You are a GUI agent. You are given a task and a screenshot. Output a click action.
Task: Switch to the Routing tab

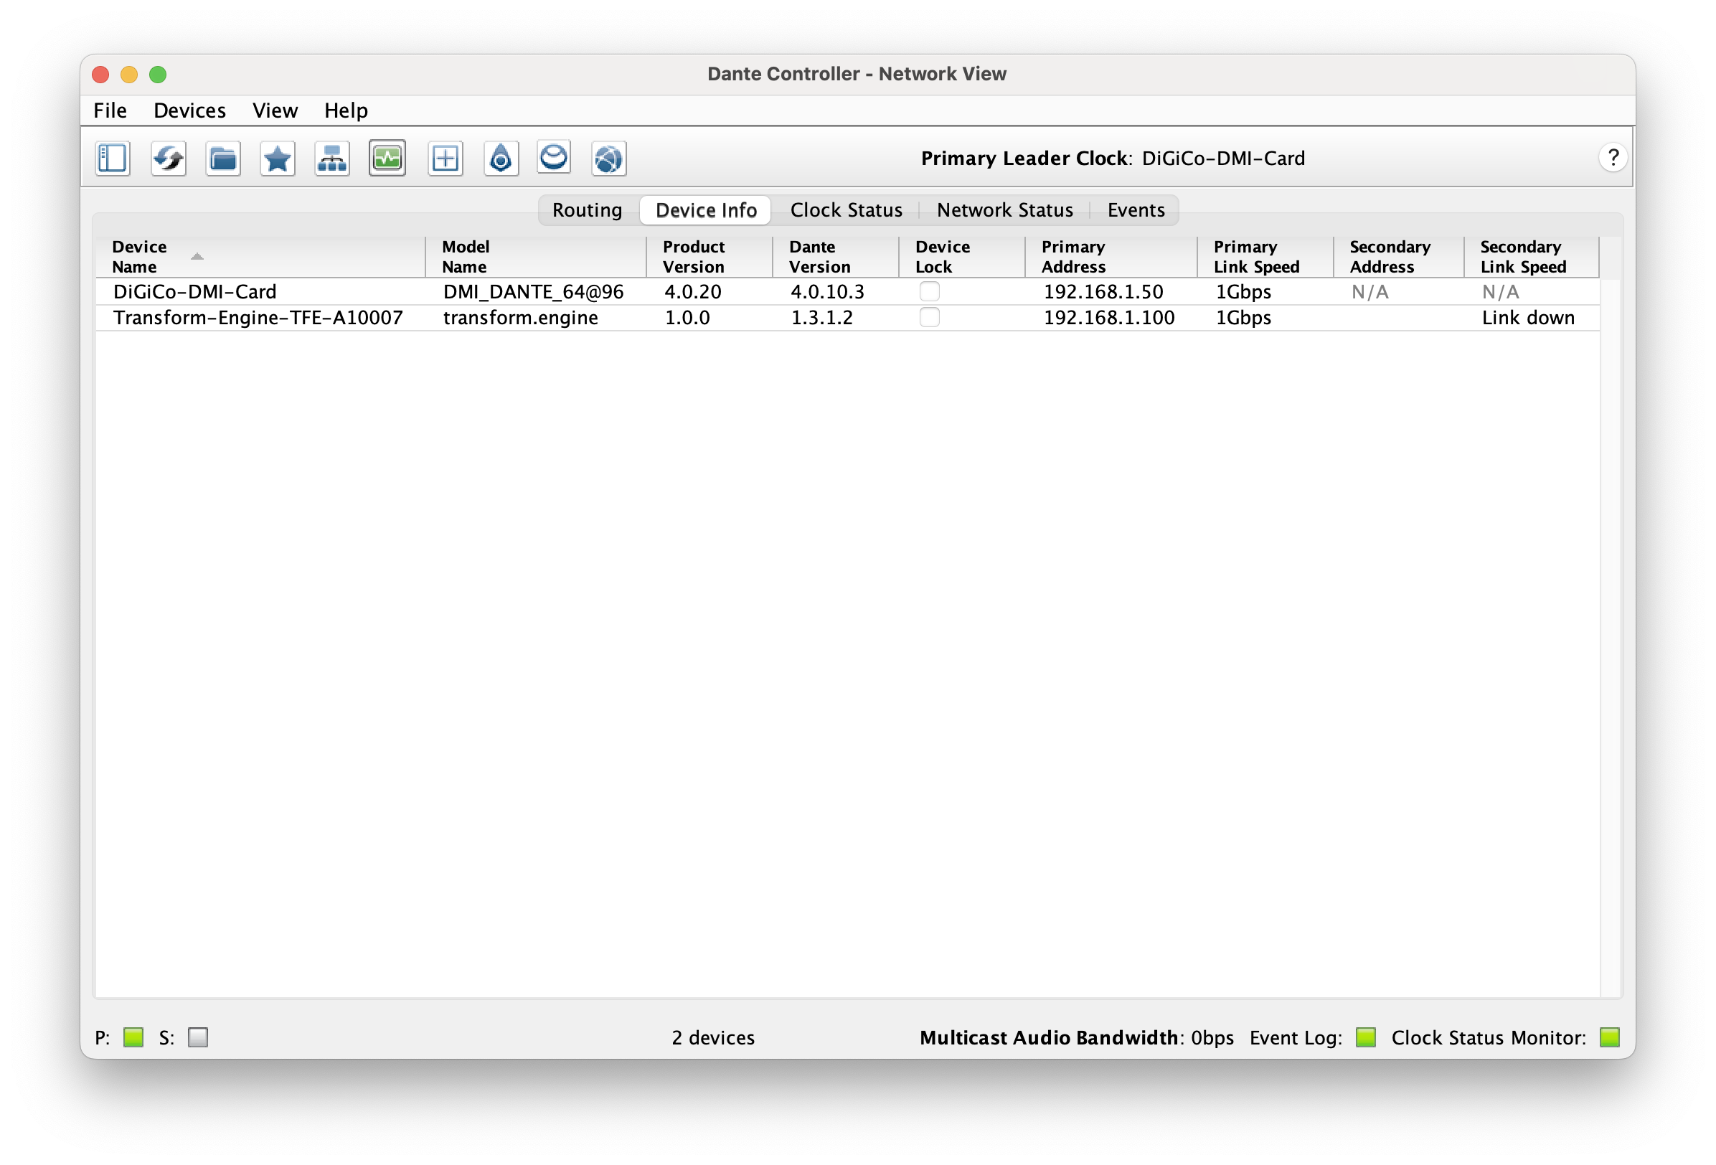588,210
